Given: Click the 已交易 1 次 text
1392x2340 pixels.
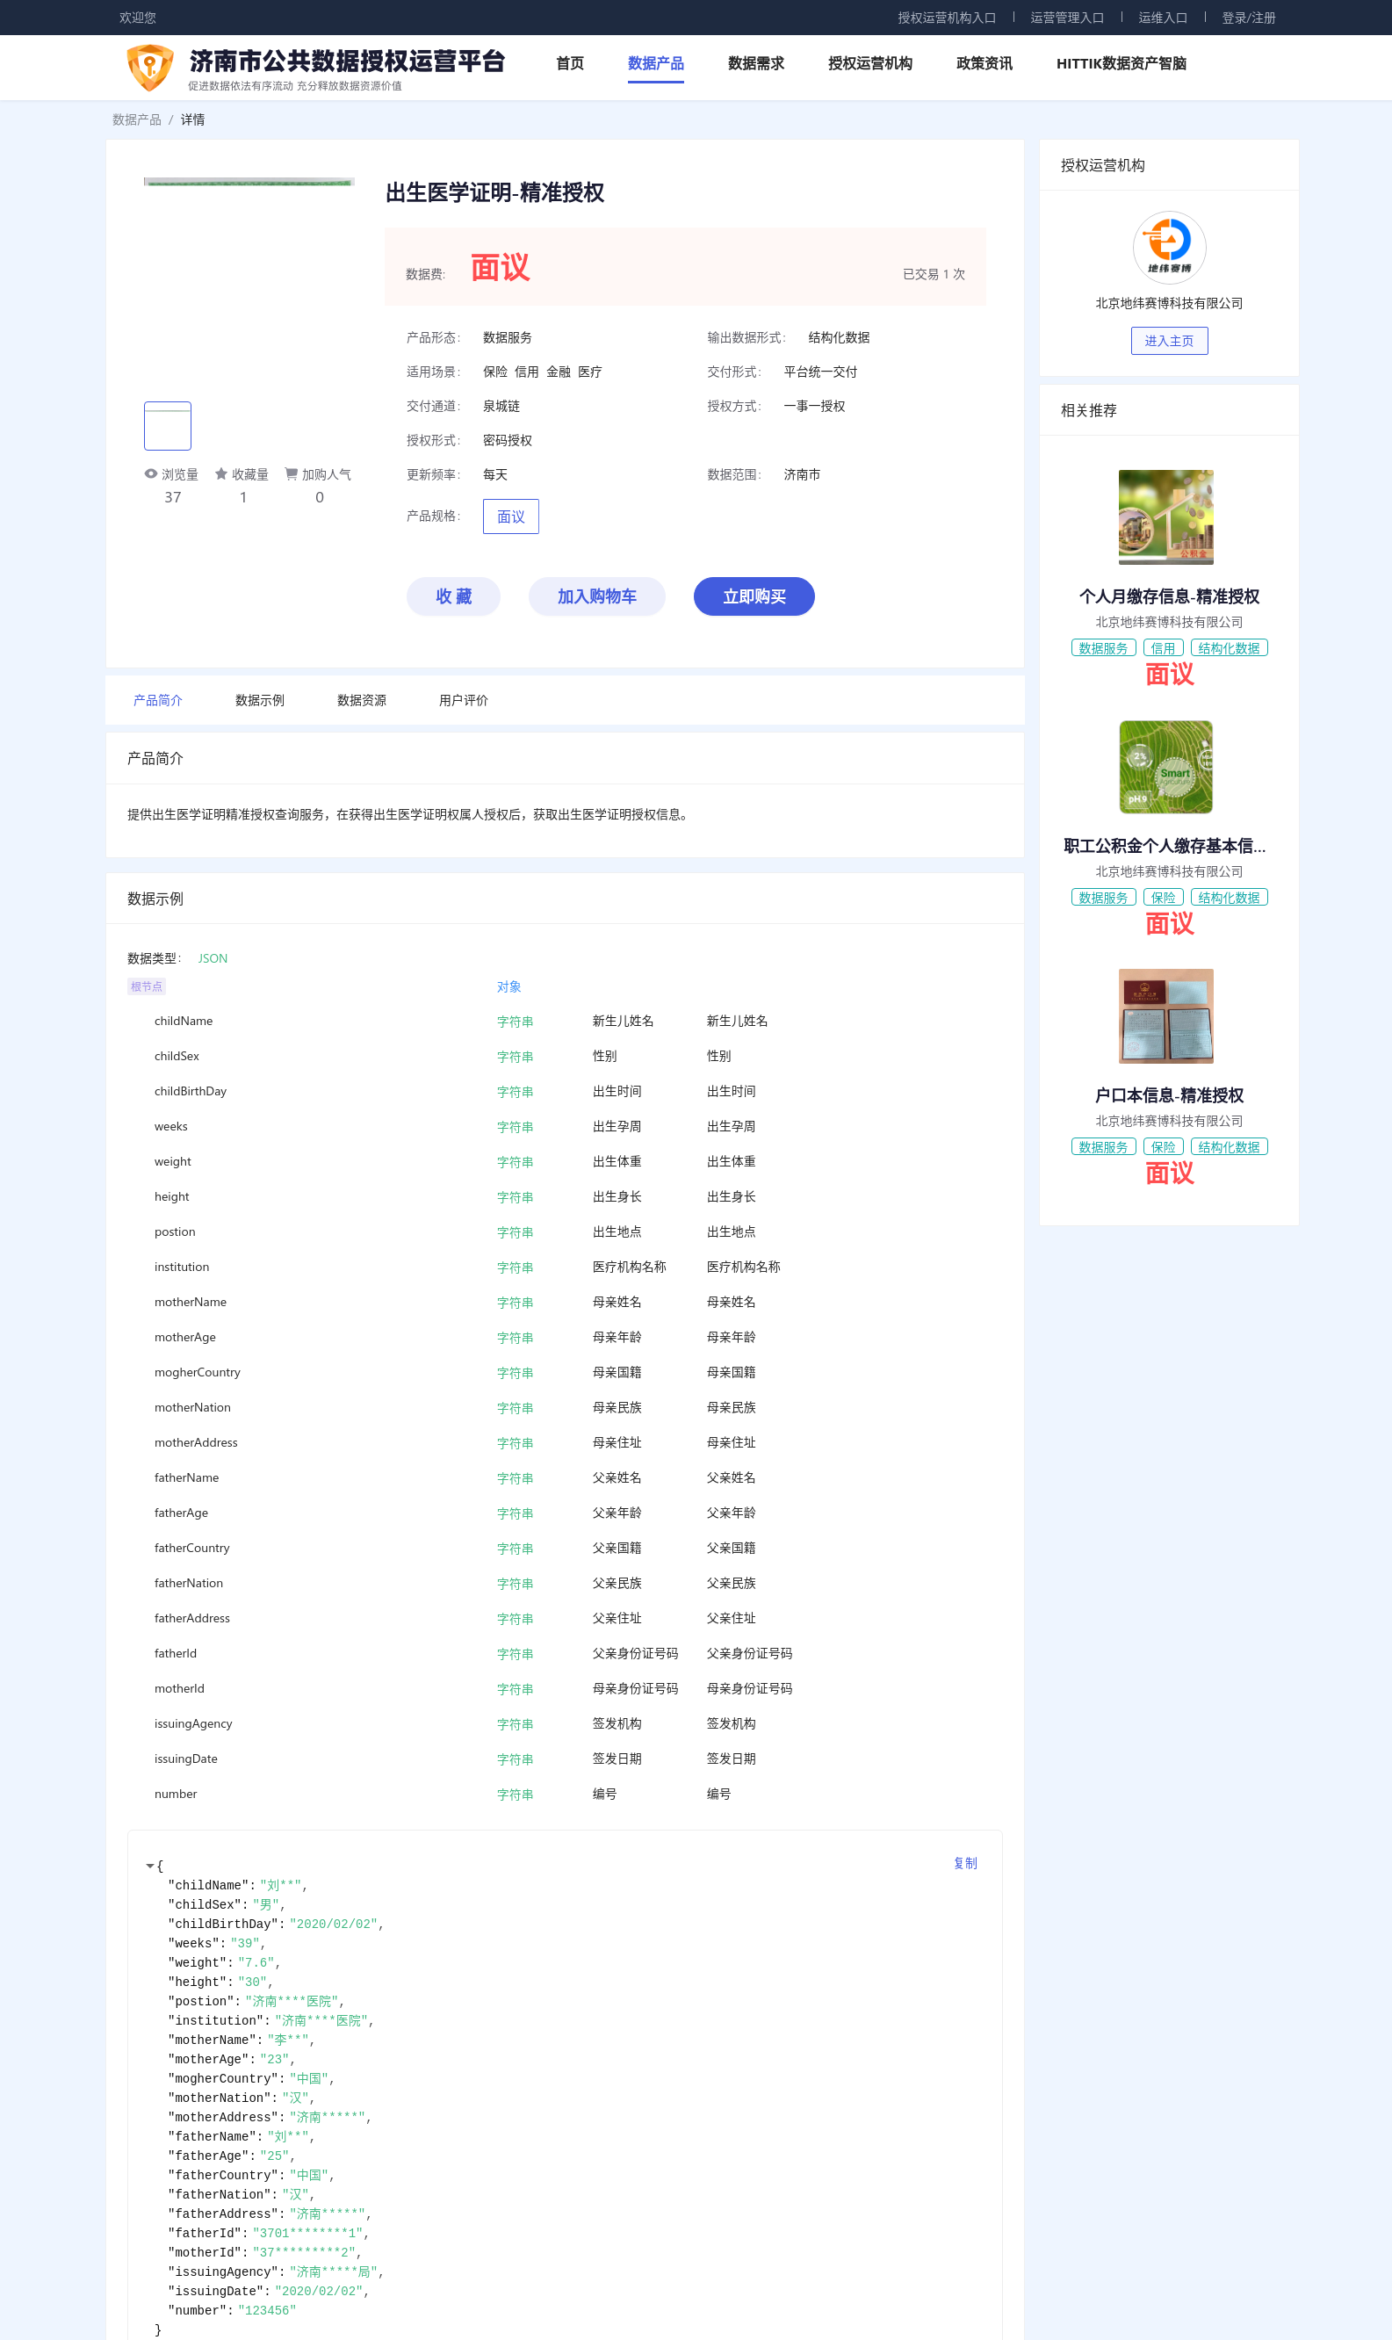Looking at the screenshot, I should [x=934, y=274].
